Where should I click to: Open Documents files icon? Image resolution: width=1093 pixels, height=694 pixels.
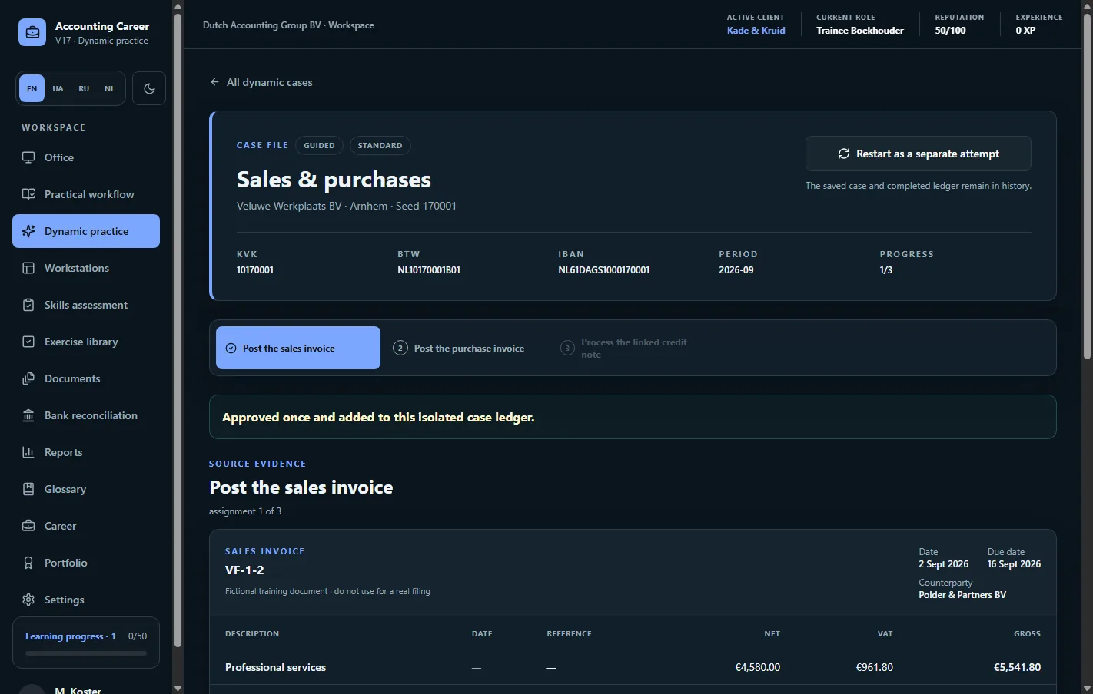click(x=28, y=378)
